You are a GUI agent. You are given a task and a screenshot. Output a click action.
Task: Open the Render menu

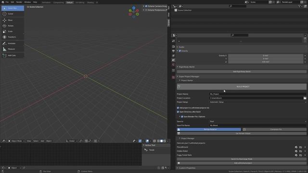click(19, 2)
